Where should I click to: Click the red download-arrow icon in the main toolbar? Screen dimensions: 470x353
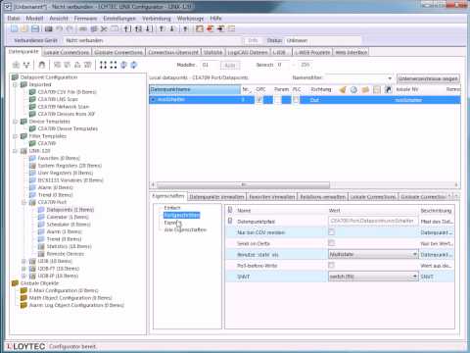pos(210,29)
